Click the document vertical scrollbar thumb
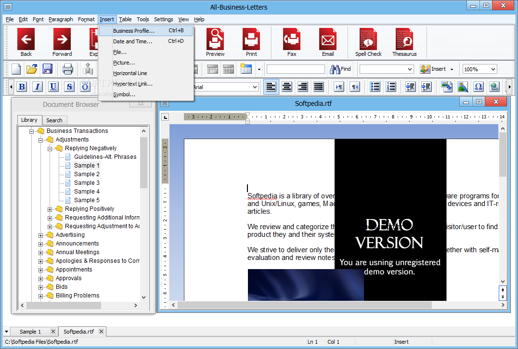The height and width of the screenshot is (349, 518). (x=503, y=155)
